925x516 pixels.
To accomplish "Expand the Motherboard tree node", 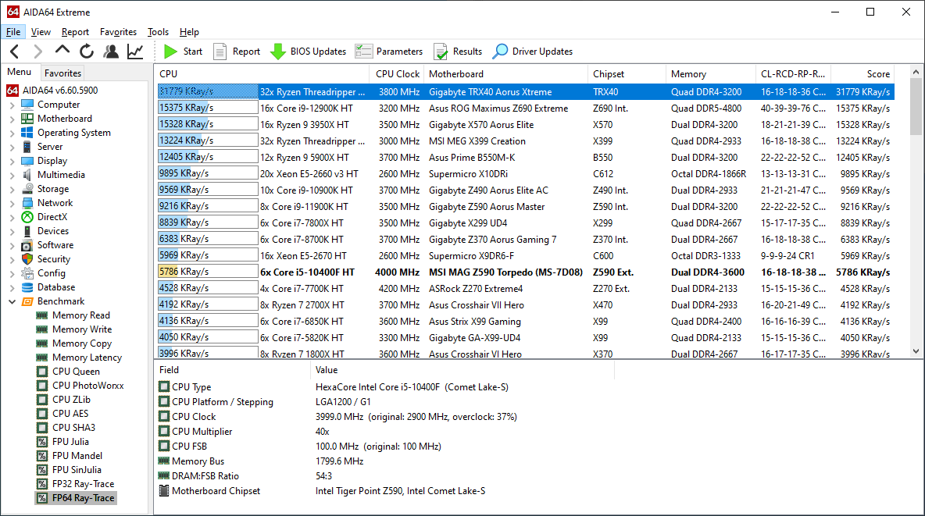I will tap(12, 119).
